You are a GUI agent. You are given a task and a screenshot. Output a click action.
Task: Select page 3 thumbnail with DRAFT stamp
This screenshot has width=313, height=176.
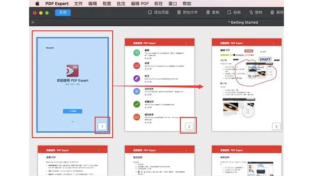[x=247, y=85]
